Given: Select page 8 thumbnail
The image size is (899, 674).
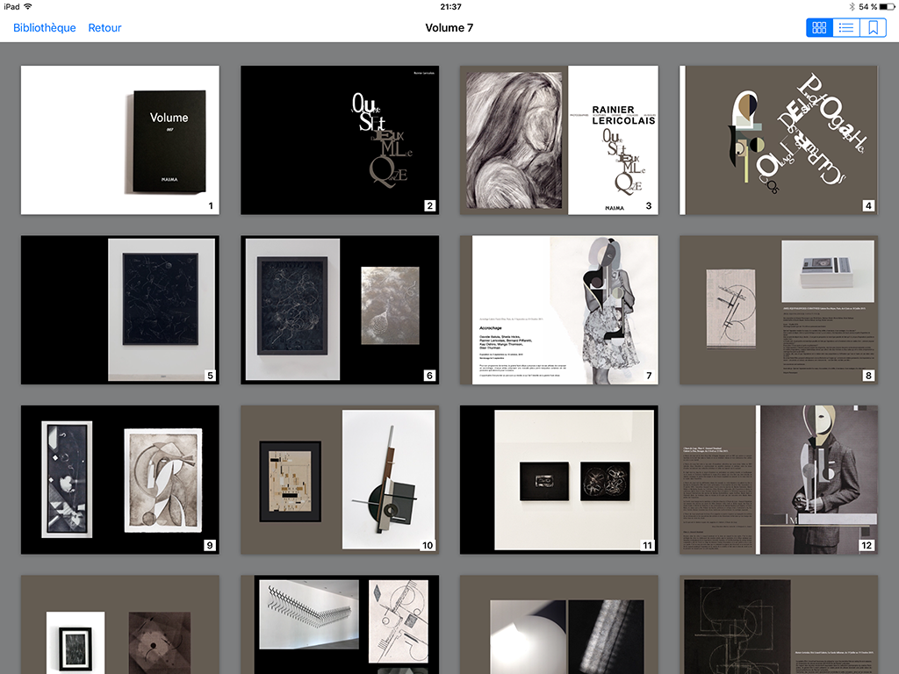Looking at the screenshot, I should (779, 310).
